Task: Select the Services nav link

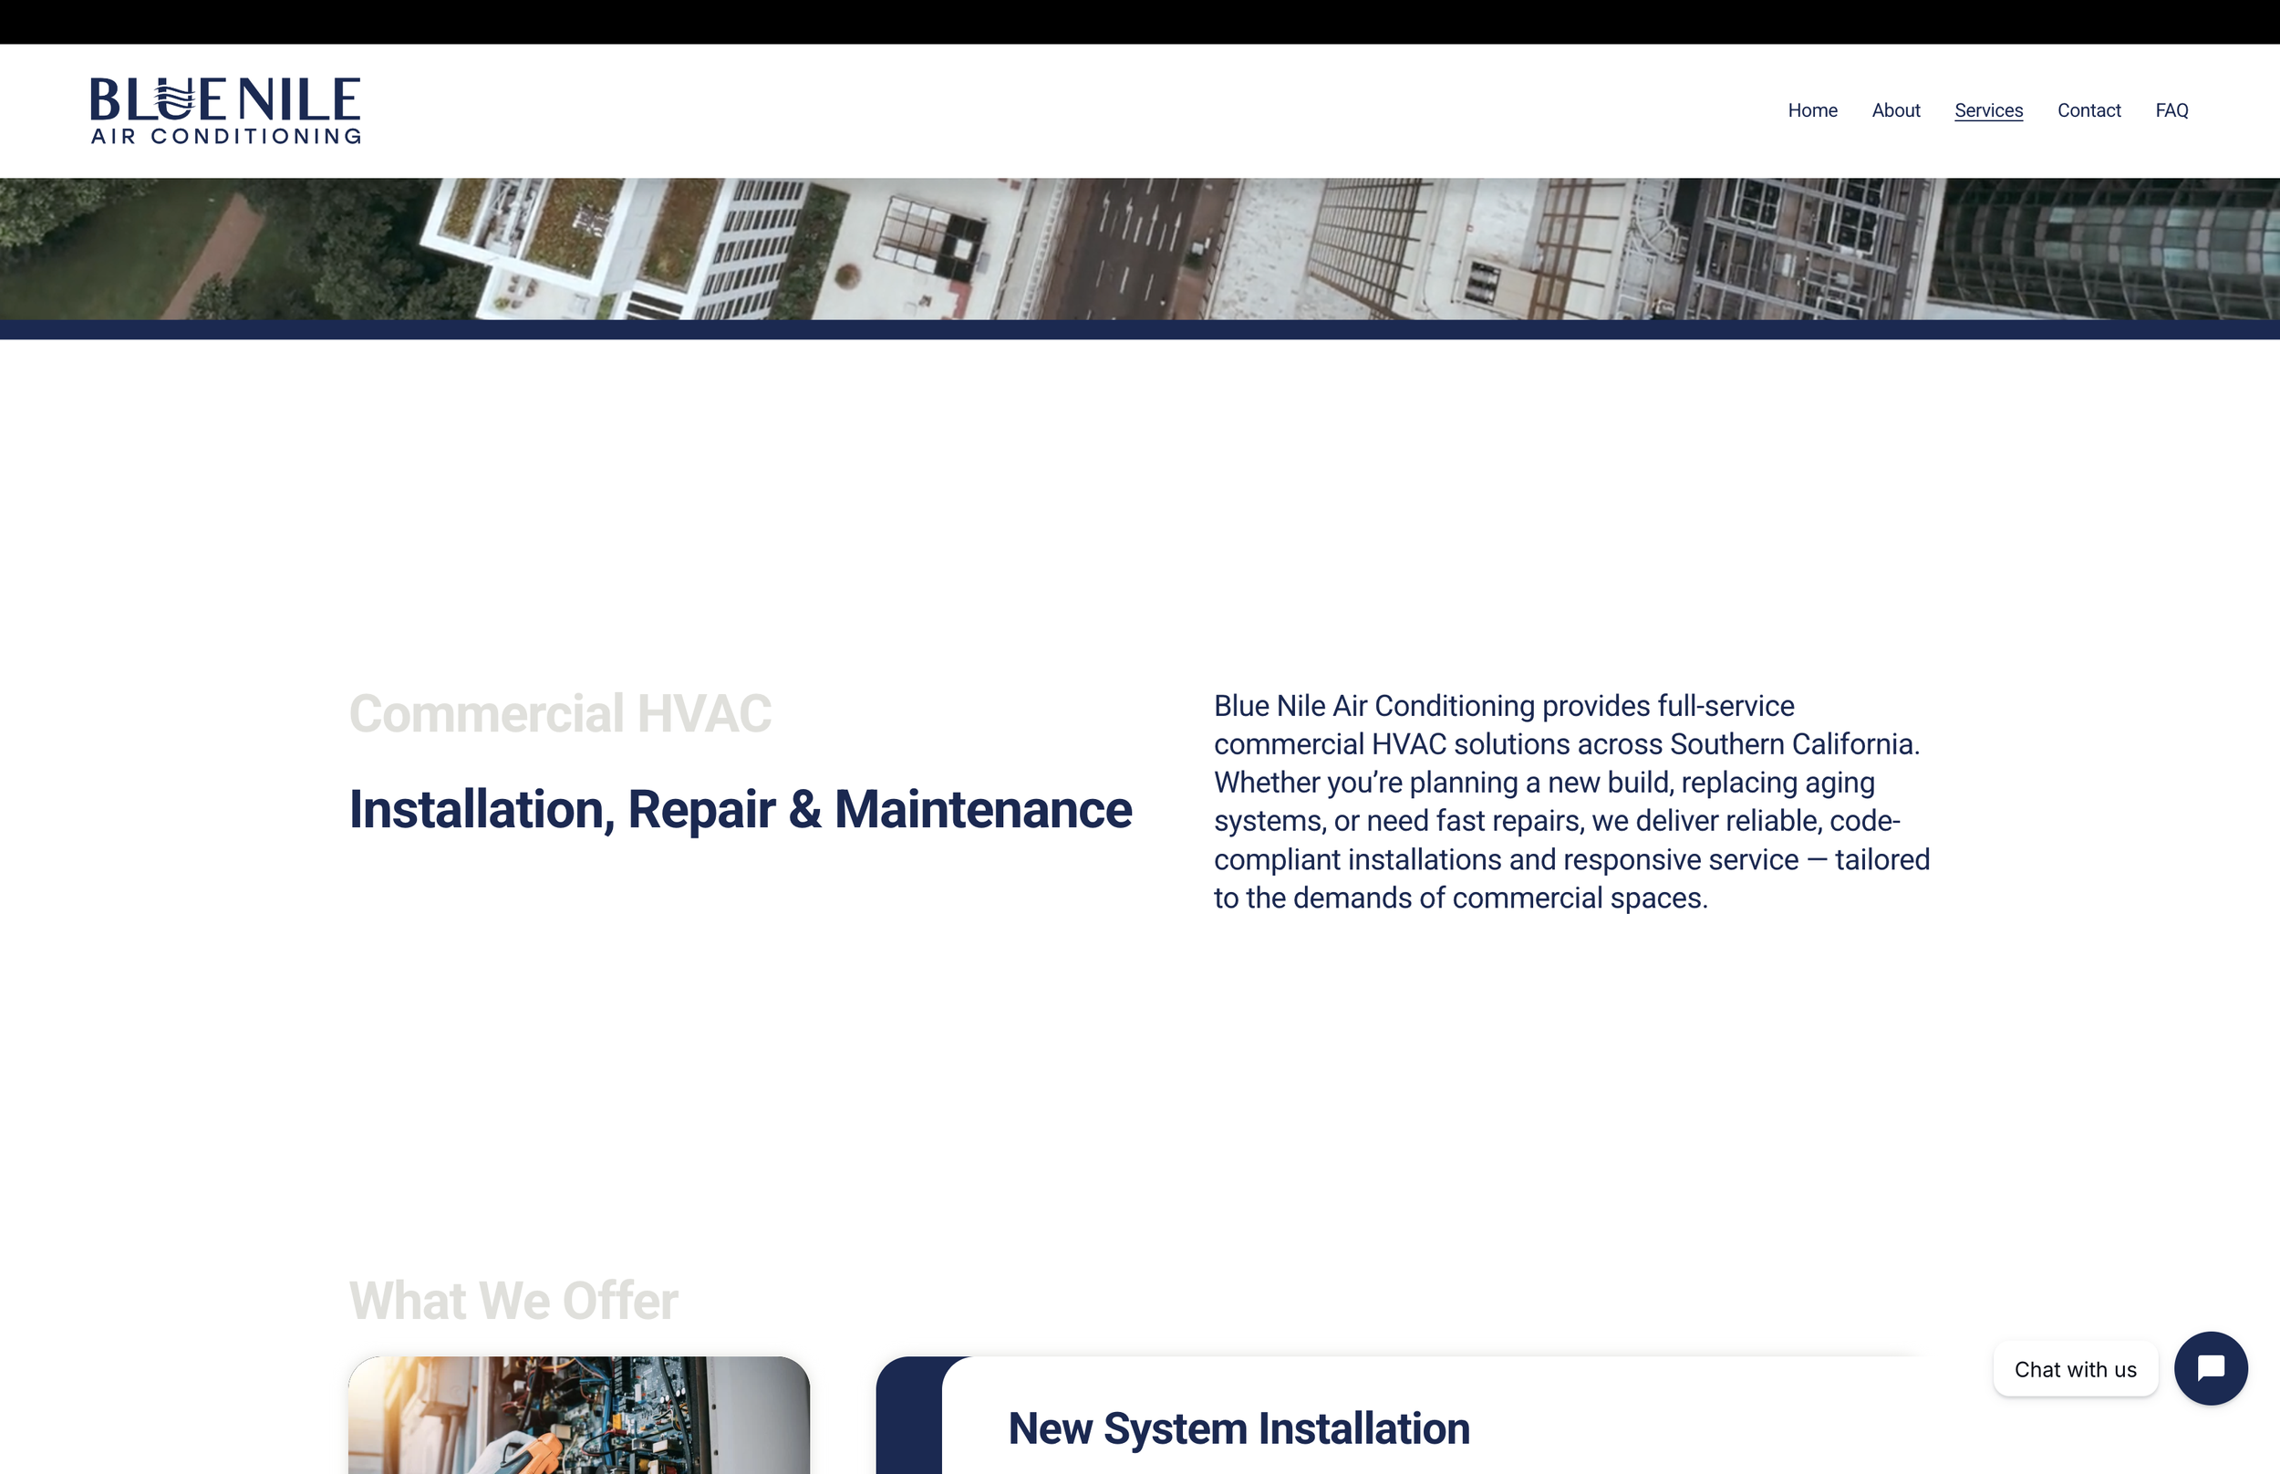Action: (1988, 110)
